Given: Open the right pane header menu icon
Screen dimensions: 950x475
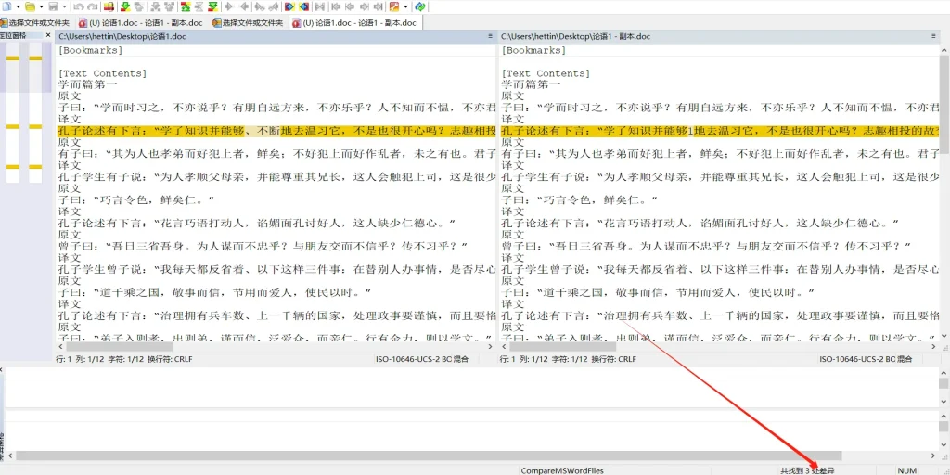Looking at the screenshot, I should (933, 36).
